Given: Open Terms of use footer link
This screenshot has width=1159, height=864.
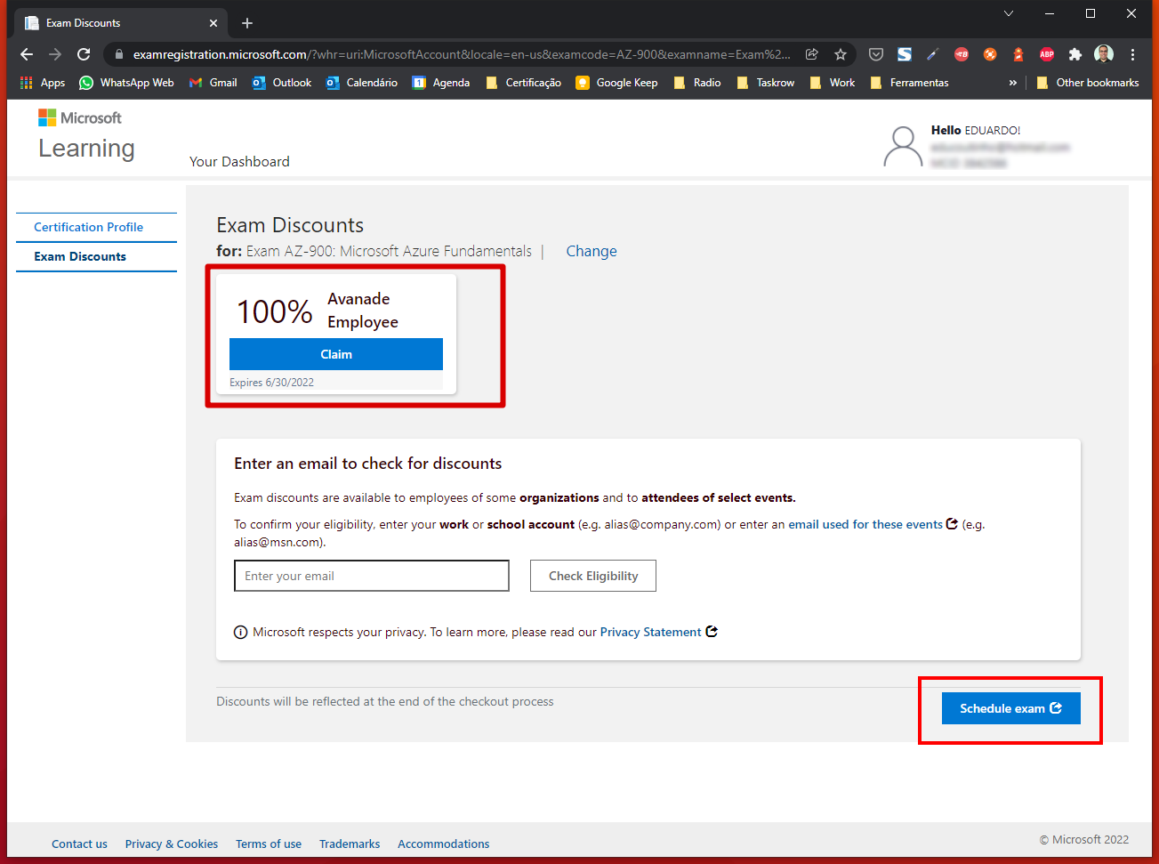Looking at the screenshot, I should (269, 844).
